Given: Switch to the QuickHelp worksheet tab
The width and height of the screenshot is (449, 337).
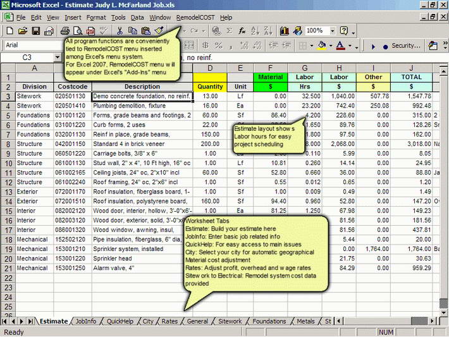Looking at the screenshot, I should pyautogui.click(x=120, y=321).
